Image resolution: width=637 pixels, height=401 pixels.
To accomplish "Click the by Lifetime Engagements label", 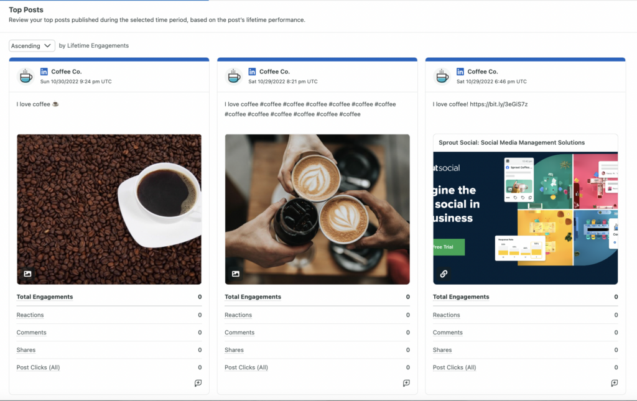I will (94, 45).
